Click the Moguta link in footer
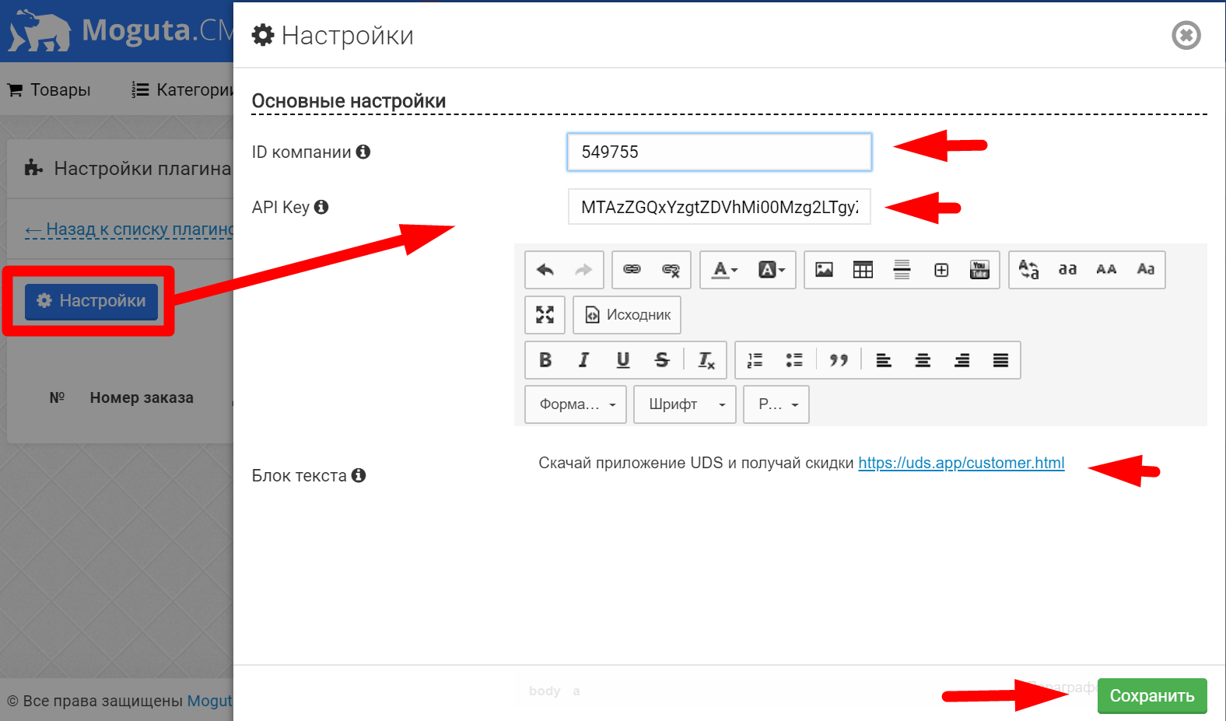Screen dimensions: 1226x721 click(210, 701)
